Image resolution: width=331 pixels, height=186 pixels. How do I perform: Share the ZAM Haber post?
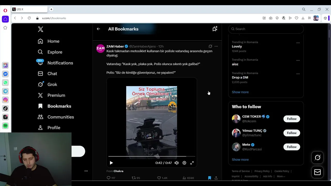pyautogui.click(x=216, y=178)
